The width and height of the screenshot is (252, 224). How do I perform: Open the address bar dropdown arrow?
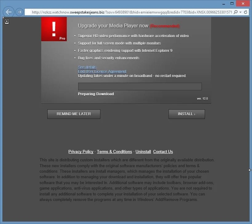click(x=240, y=12)
